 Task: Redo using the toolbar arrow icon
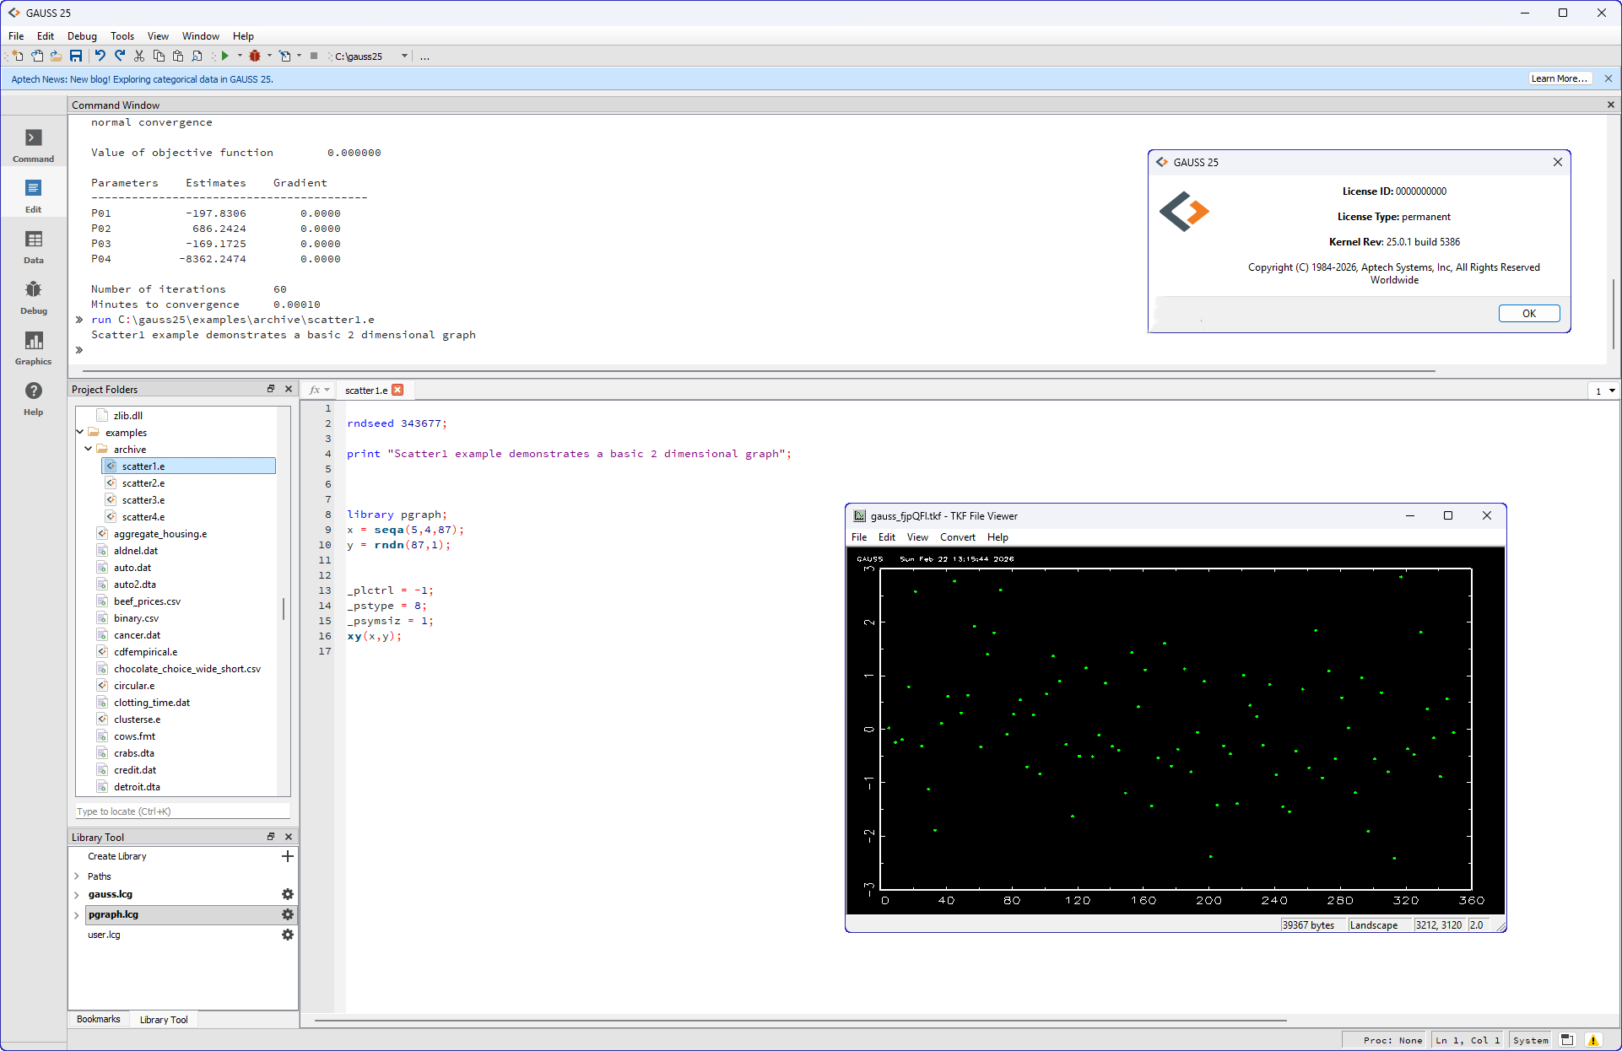click(x=120, y=57)
